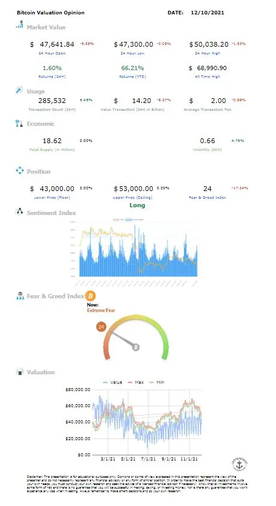Screen dimensions: 276x506
Task: Toggle the Min series in Valuation legend
Action: [x=157, y=382]
